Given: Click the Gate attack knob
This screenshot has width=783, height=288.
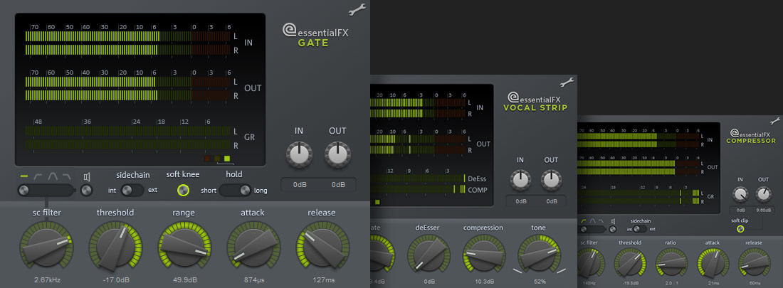Looking at the screenshot, I should click(253, 247).
